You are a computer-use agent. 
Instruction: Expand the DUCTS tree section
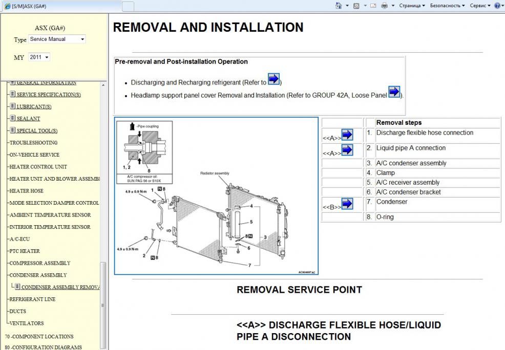(x=18, y=311)
